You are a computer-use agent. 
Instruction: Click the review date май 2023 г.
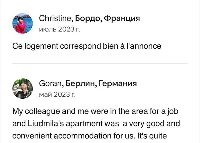pyautogui.click(x=57, y=94)
